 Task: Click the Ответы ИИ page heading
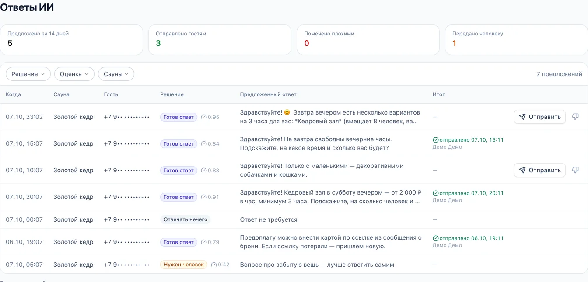tap(27, 7)
